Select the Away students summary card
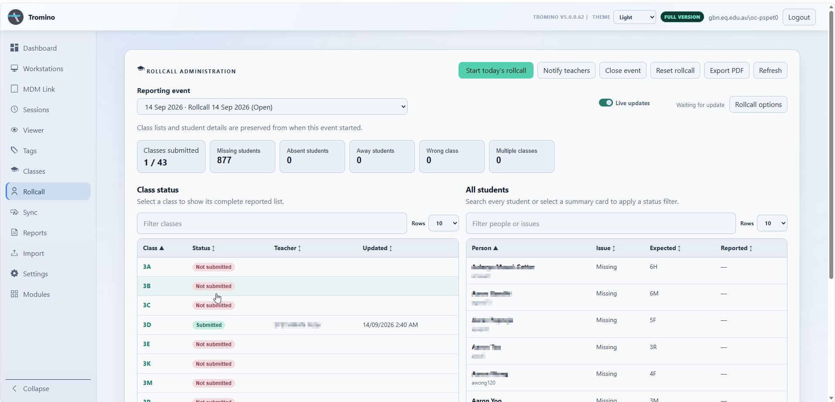This screenshot has width=835, height=402. point(382,156)
